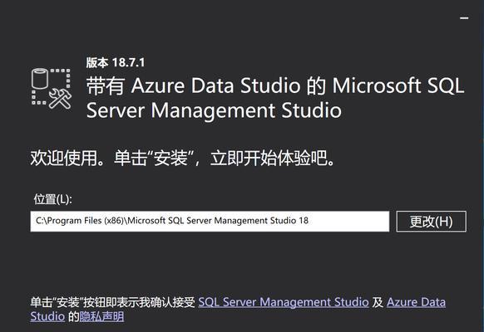The width and height of the screenshot is (484, 332).
Task: Open the 隐私声明 privacy statement link
Action: (101, 316)
